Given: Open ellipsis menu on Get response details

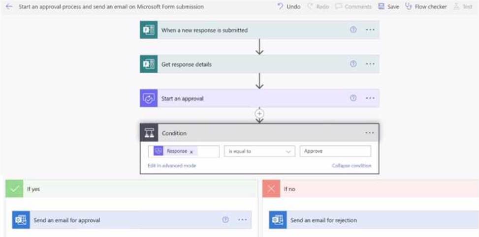Looking at the screenshot, I should point(370,64).
